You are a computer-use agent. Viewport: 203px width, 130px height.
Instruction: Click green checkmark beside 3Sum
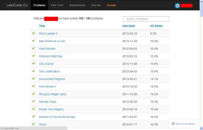click(34, 124)
